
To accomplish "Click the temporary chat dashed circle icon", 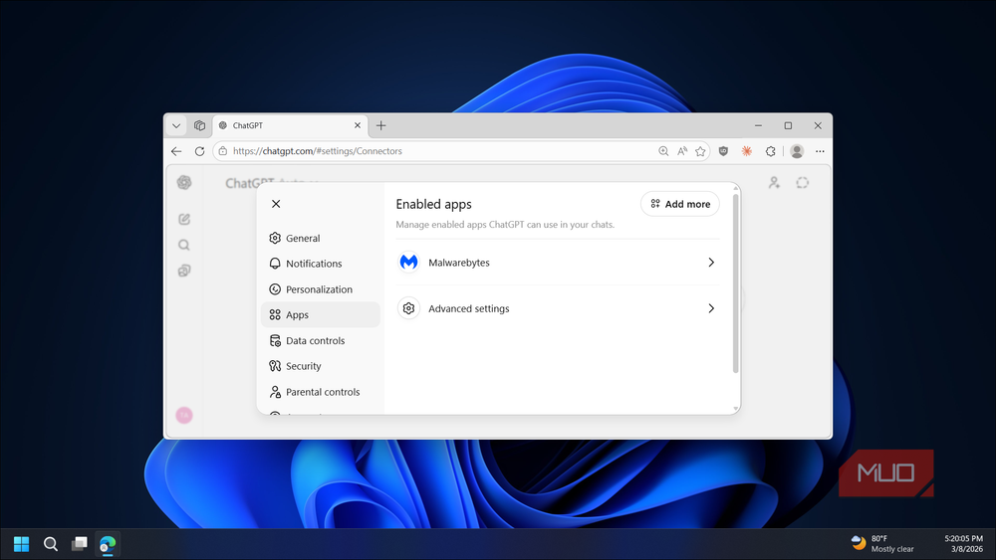I will pos(802,183).
